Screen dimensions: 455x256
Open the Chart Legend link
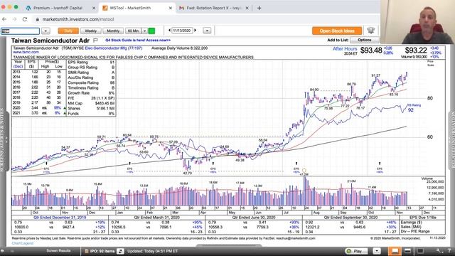click(23, 243)
